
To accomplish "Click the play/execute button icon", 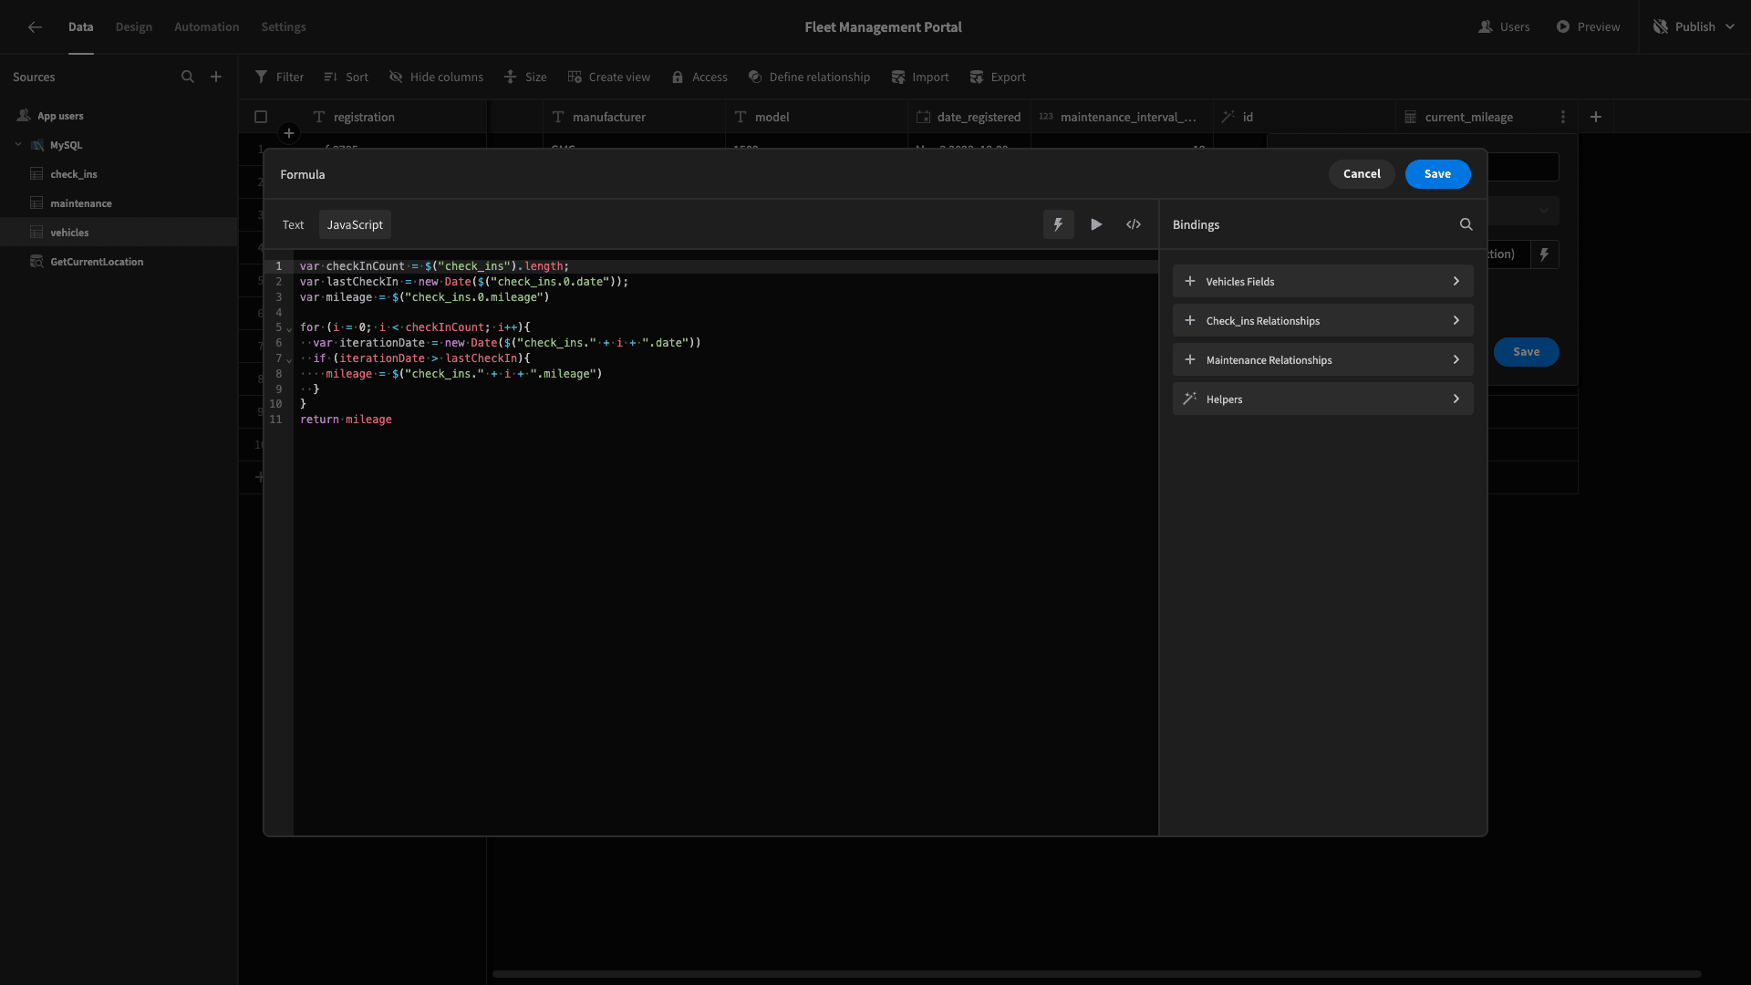I will point(1097,225).
